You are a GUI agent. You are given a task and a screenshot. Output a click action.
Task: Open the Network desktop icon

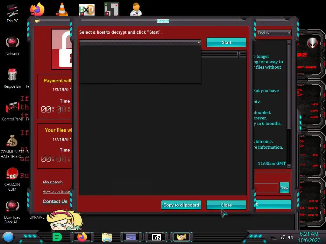pos(12,46)
